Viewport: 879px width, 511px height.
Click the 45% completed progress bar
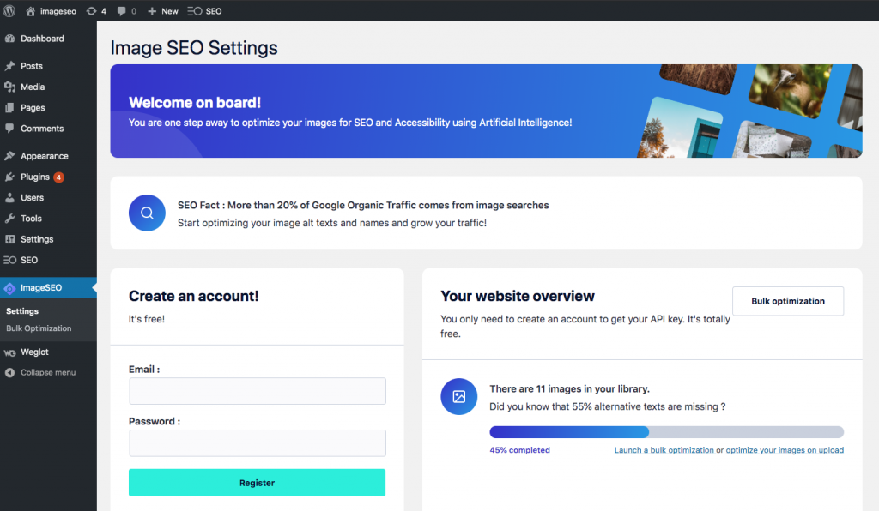(666, 431)
